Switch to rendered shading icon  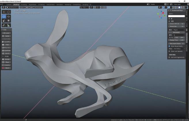pyautogui.click(x=184, y=7)
